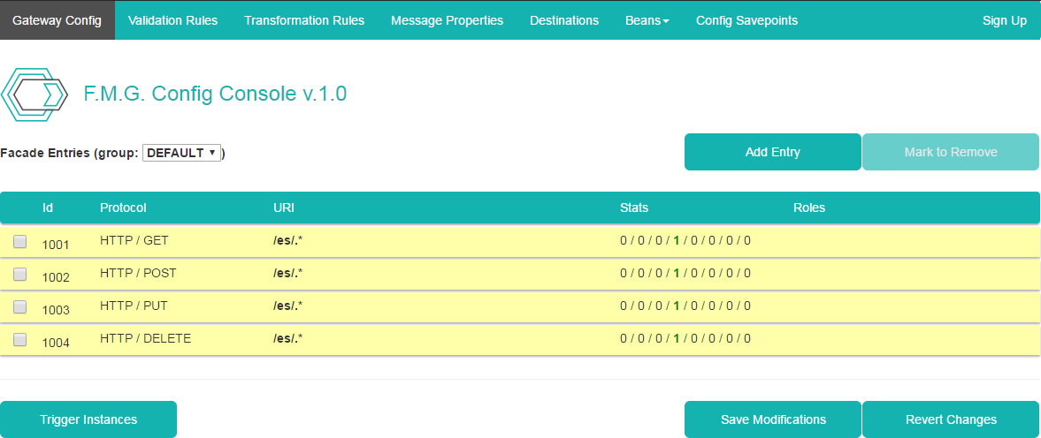Tick the checkbox for entry 1001
Viewport: 1041px width, 438px height.
[19, 241]
